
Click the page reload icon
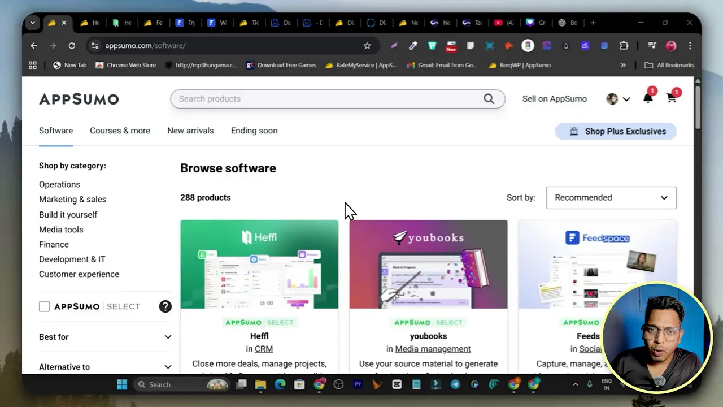pos(72,45)
